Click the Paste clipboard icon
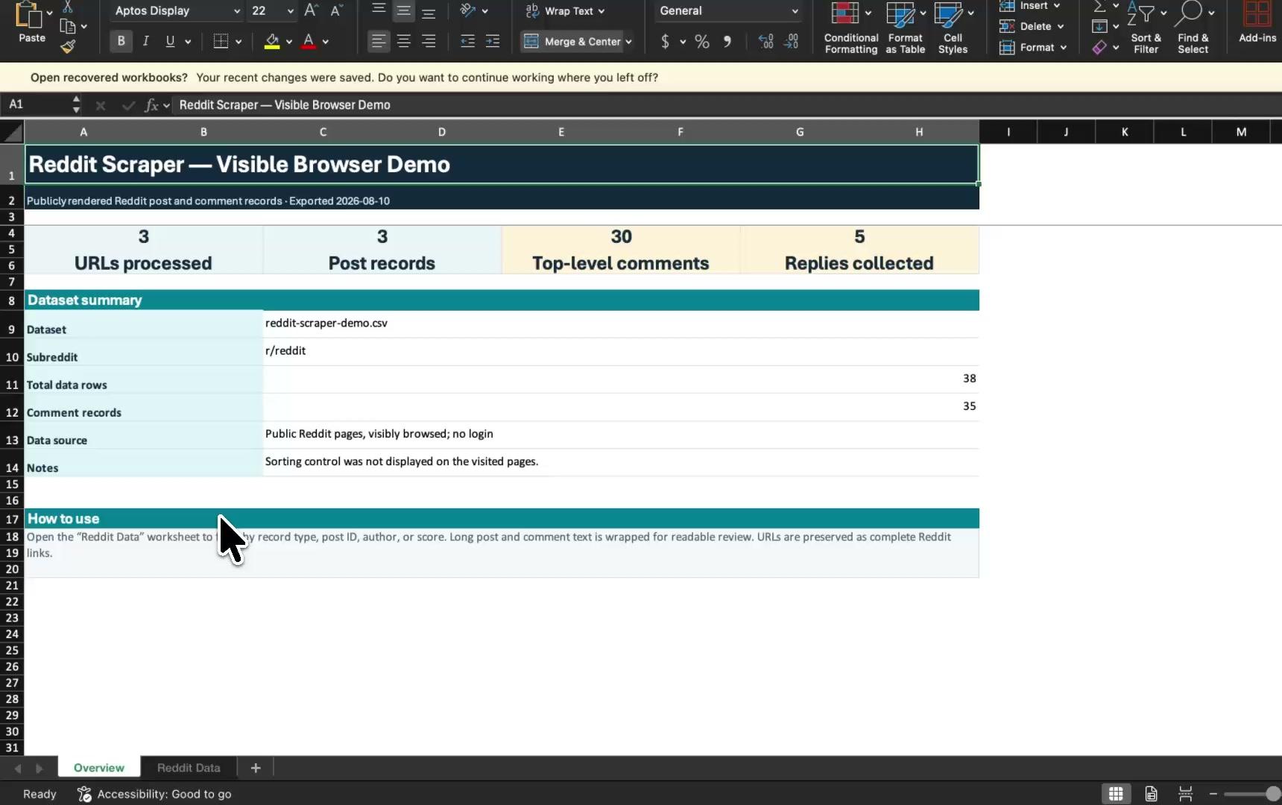The height and width of the screenshot is (805, 1282). point(29,15)
